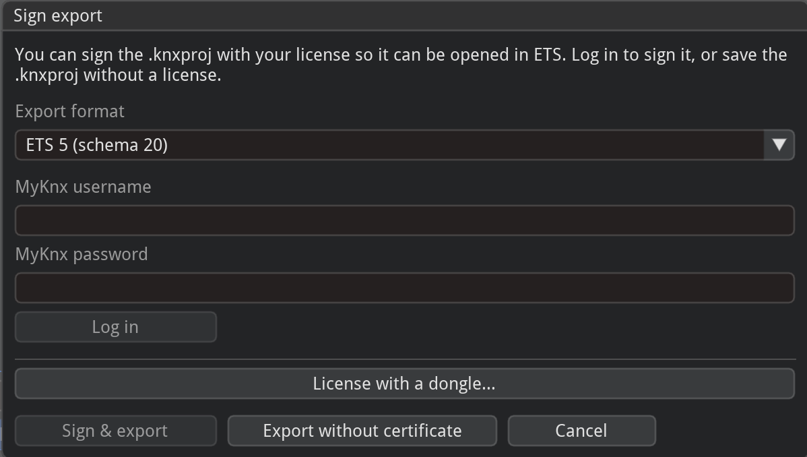Click the Export format label
Screen dimensions: 807x457
pyautogui.click(x=69, y=111)
